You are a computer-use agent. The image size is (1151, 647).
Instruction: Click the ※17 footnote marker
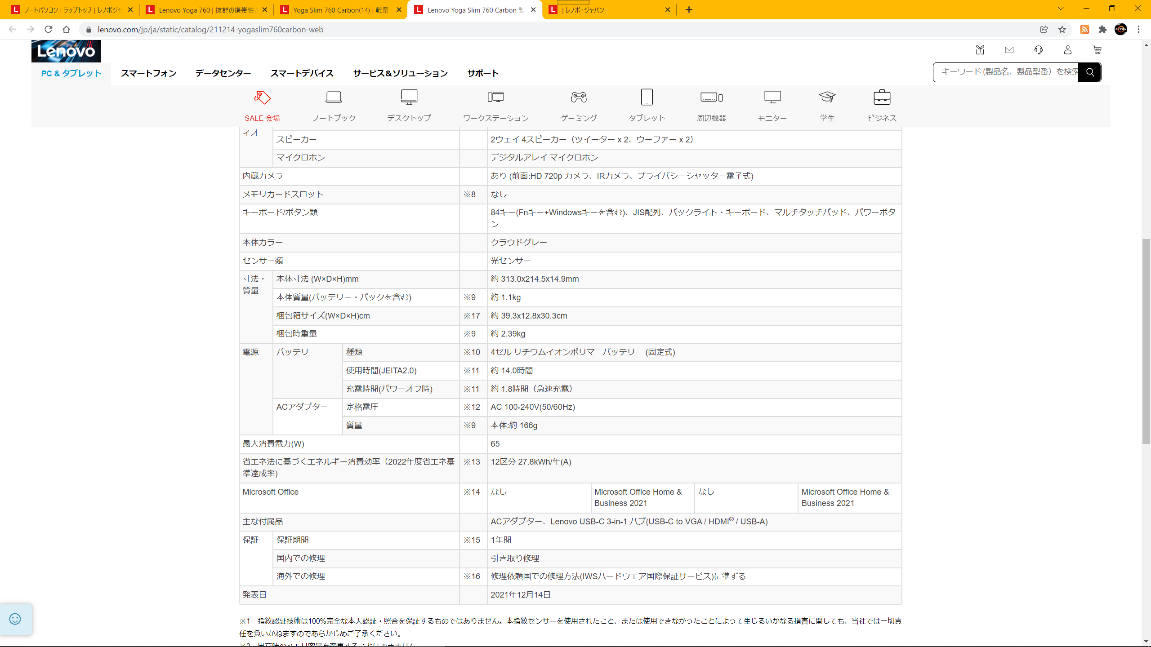pyautogui.click(x=472, y=316)
